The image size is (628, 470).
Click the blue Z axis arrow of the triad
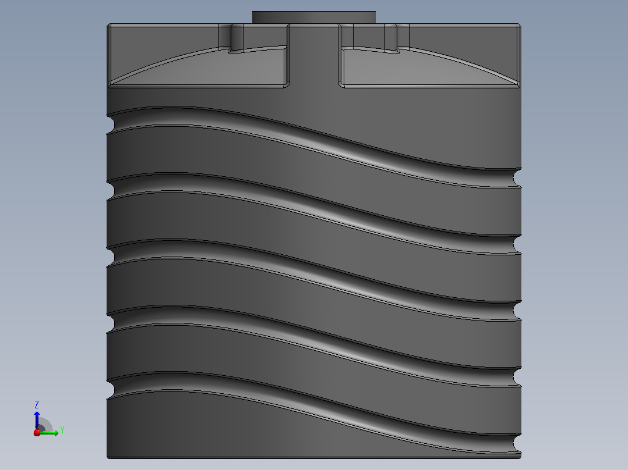pos(37,420)
